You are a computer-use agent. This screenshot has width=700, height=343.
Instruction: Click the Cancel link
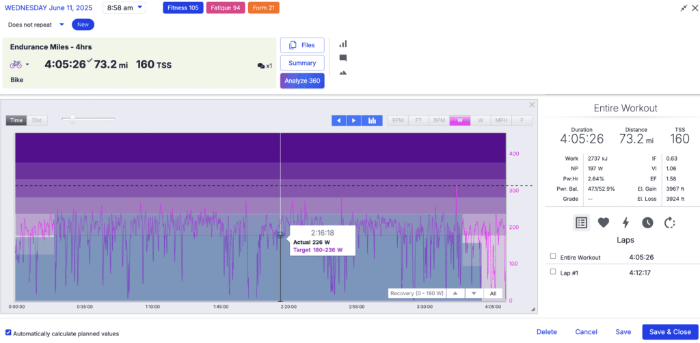tap(586, 332)
